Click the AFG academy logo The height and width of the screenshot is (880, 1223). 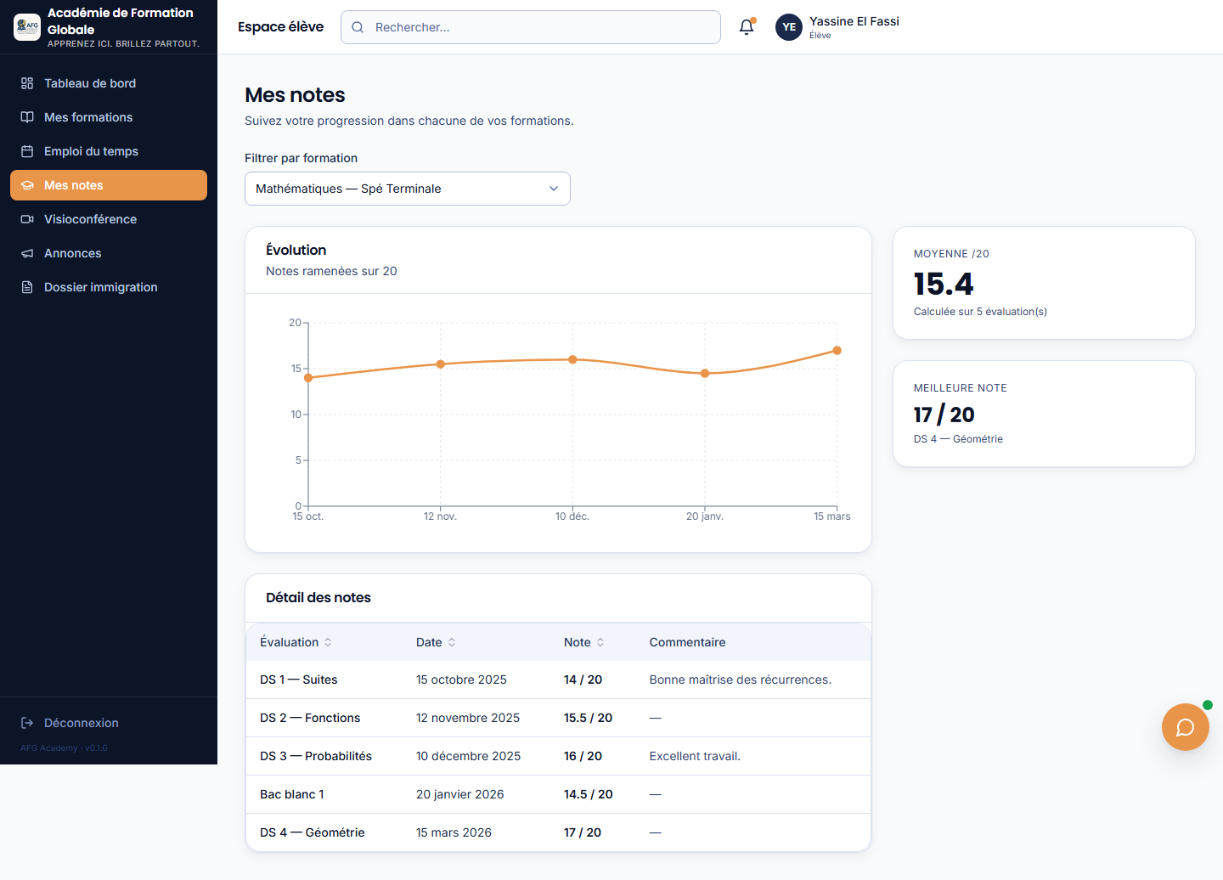tap(27, 27)
